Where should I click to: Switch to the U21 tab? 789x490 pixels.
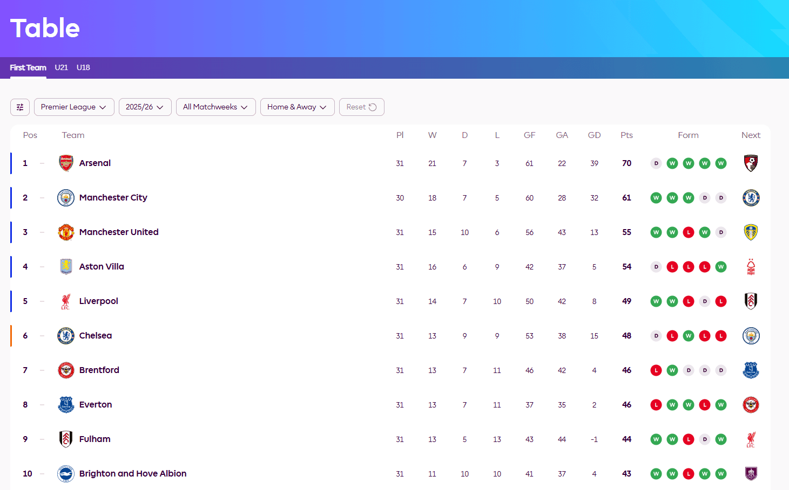[61, 67]
